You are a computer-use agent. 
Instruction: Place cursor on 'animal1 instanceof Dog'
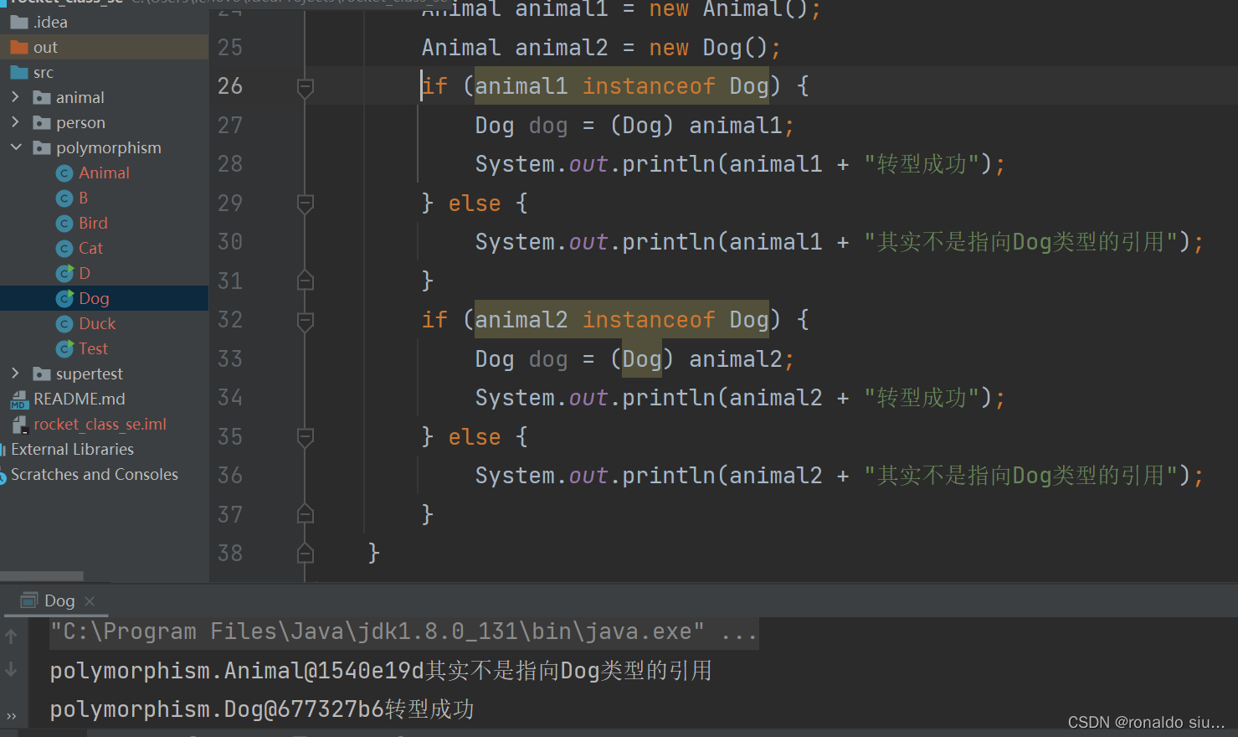622,85
